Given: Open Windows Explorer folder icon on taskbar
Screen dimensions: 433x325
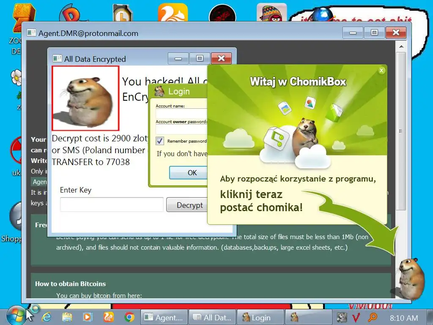Looking at the screenshot, I should [67, 317].
